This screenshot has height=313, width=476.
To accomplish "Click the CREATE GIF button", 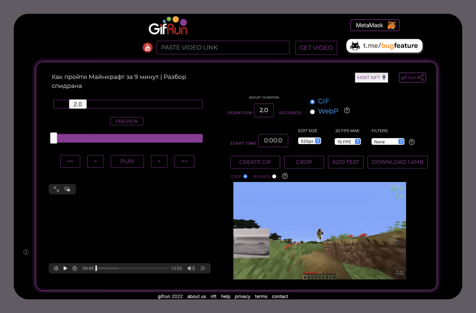I will pos(255,162).
